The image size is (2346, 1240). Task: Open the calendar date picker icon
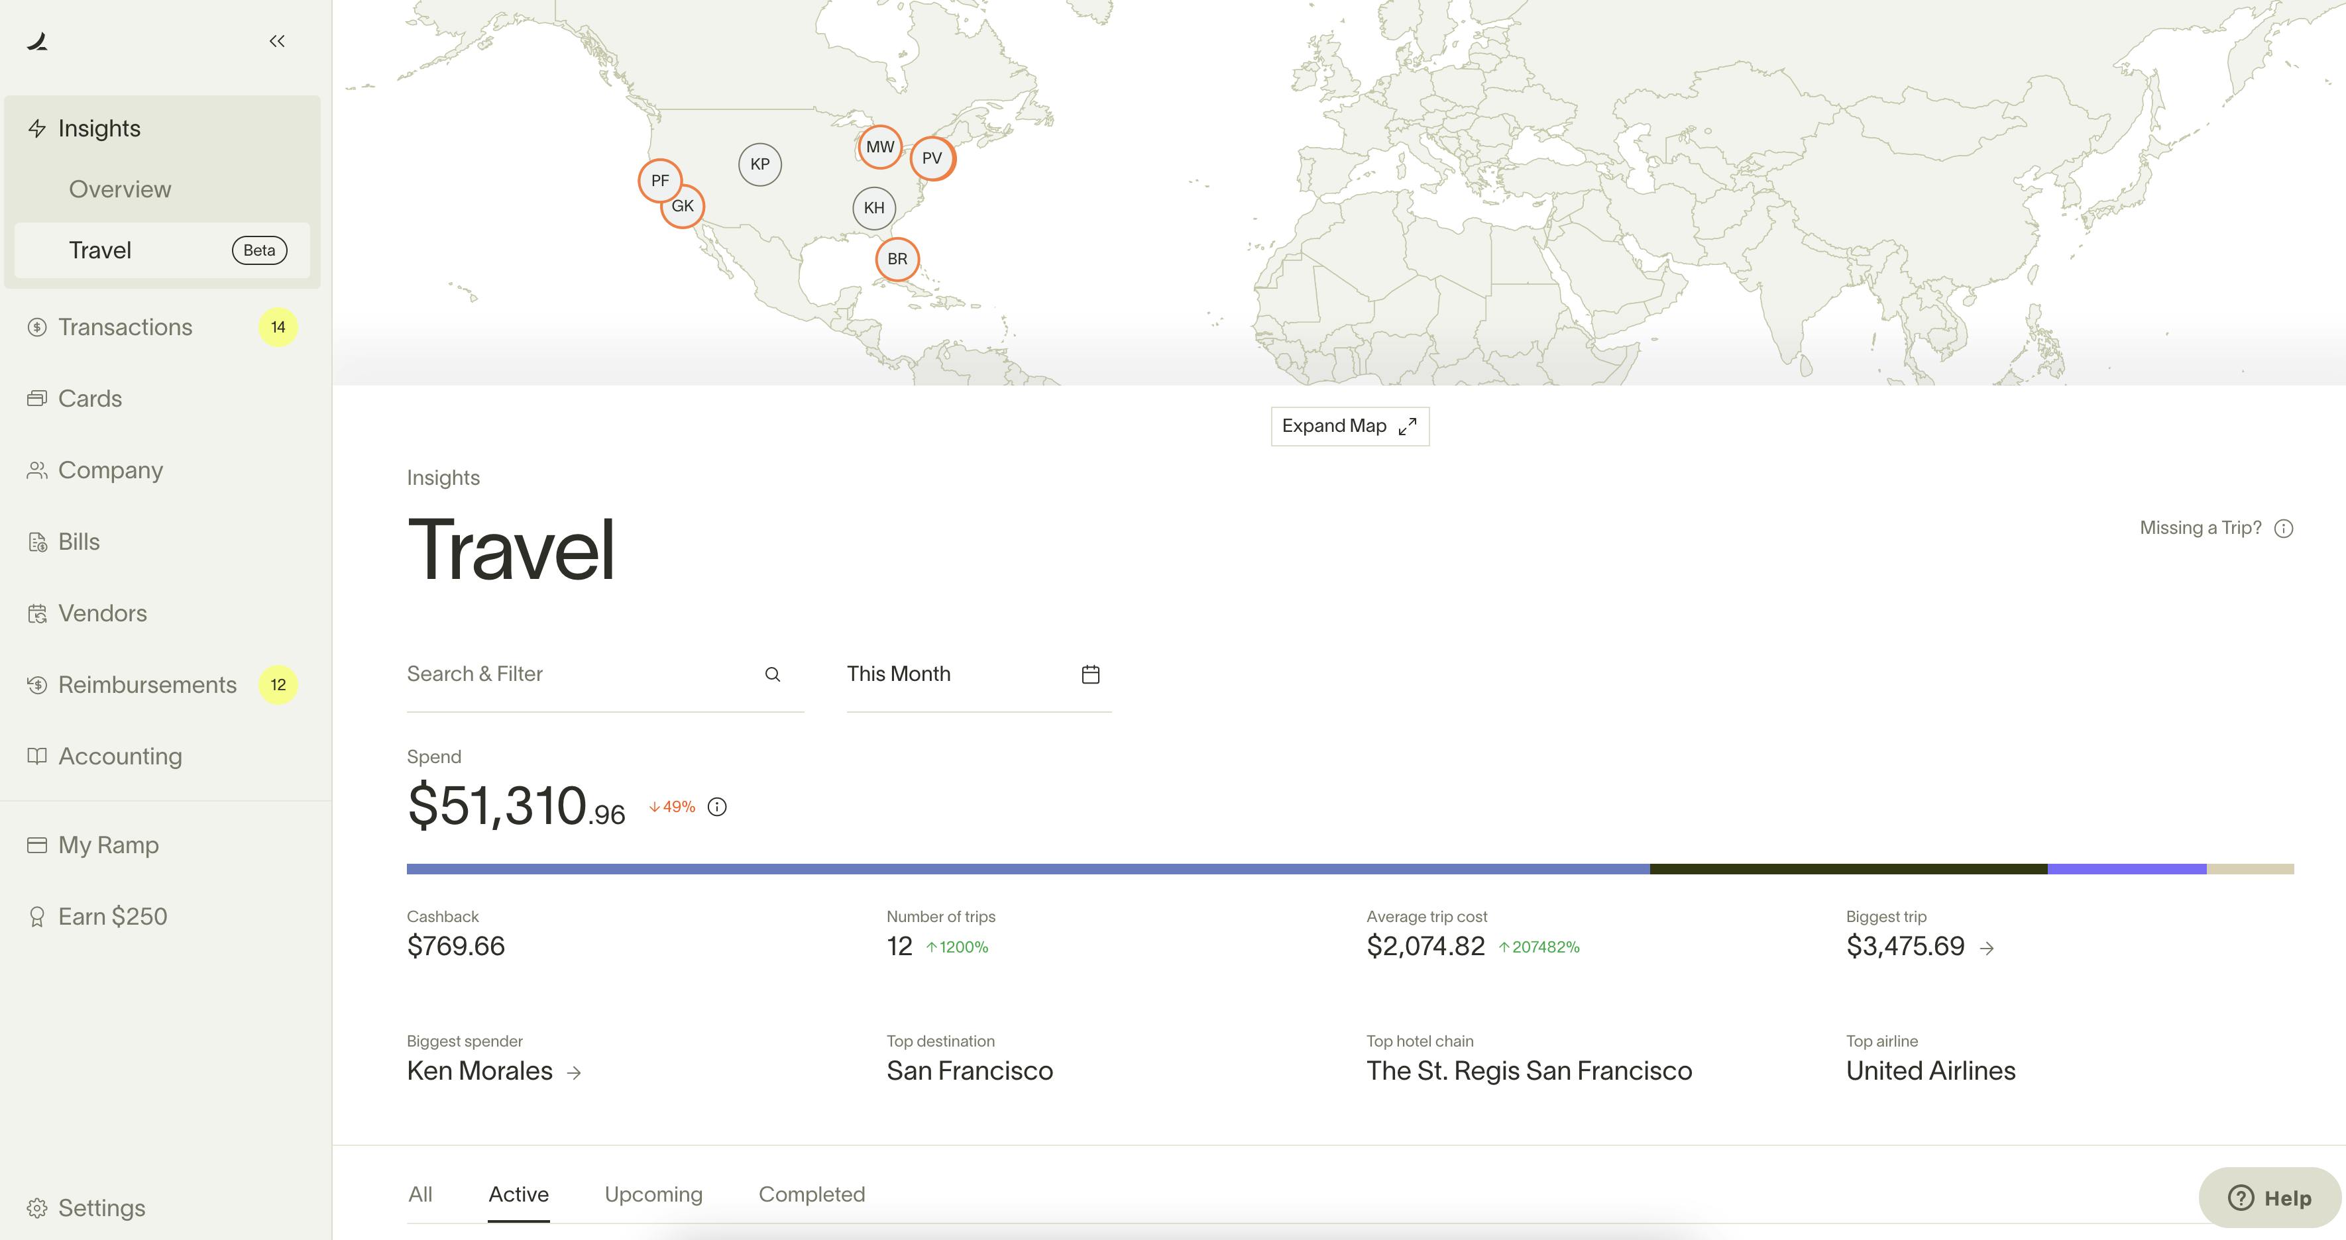pyautogui.click(x=1090, y=674)
